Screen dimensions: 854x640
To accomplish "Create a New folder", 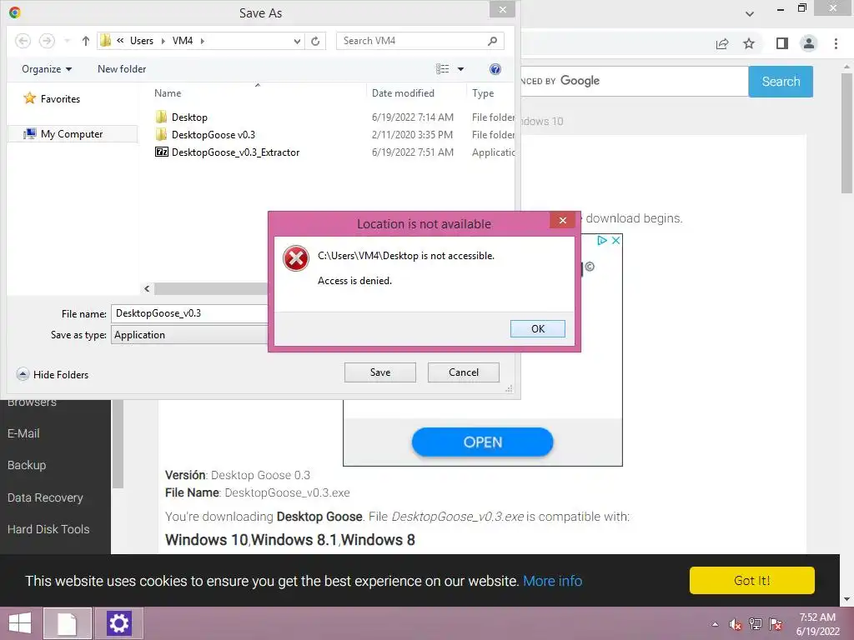I will click(122, 69).
